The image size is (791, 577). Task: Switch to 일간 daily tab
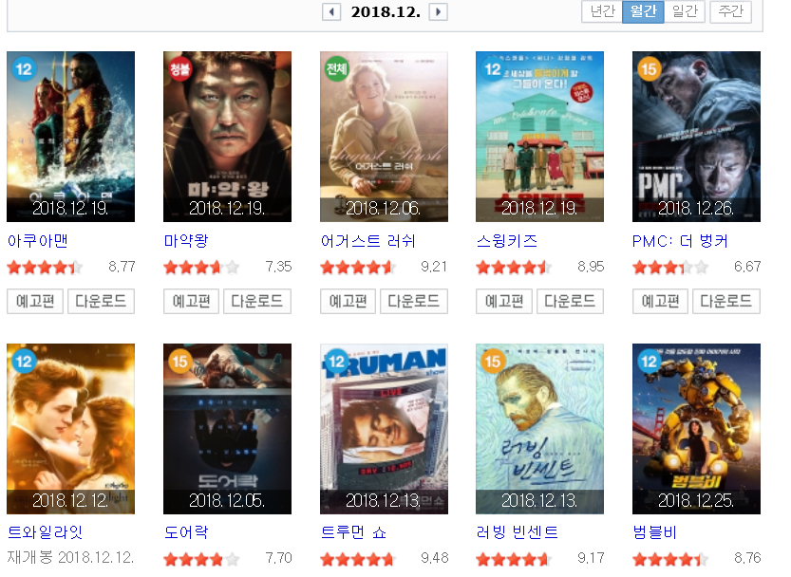tap(685, 11)
